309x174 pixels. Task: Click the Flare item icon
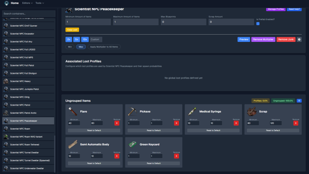(73, 111)
